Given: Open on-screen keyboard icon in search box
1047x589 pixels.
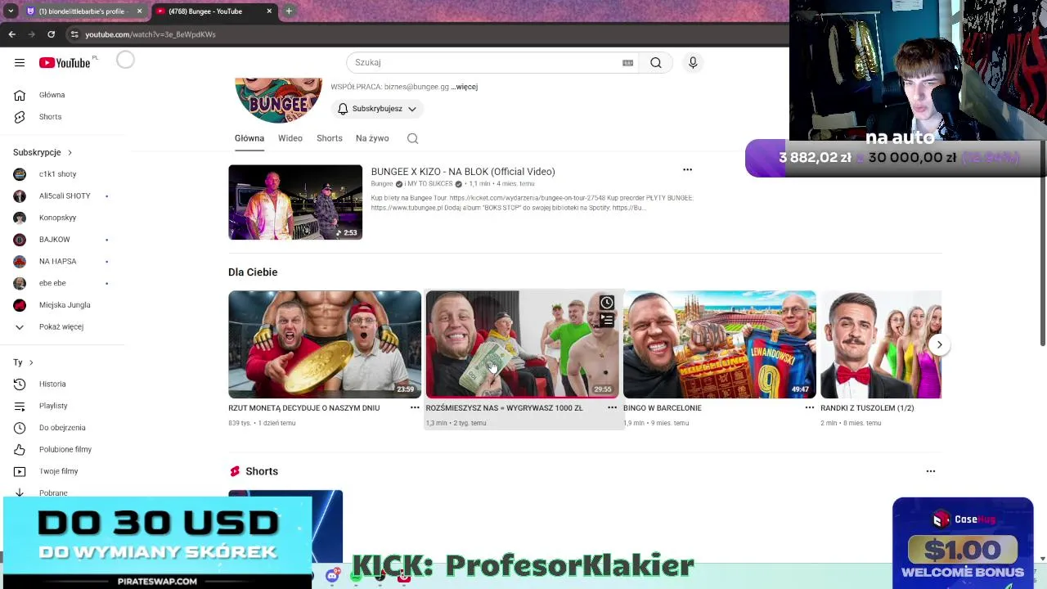Looking at the screenshot, I should pyautogui.click(x=627, y=62).
